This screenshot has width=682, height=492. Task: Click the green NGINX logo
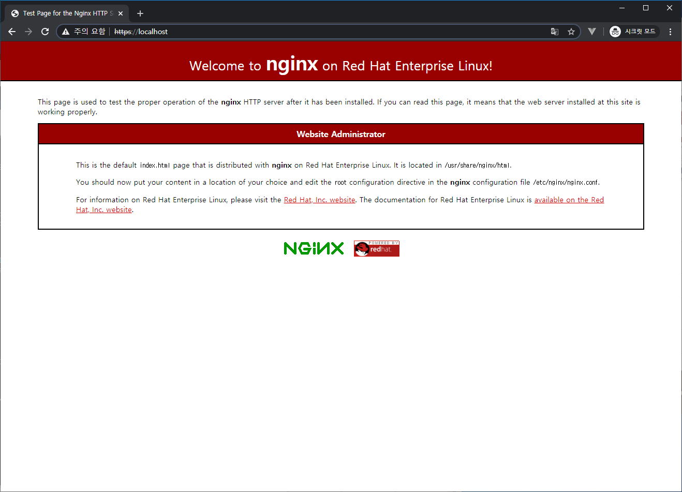pyautogui.click(x=314, y=248)
